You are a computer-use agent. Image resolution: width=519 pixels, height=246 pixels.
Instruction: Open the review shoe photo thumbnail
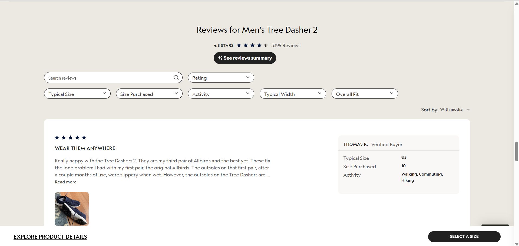(x=72, y=209)
